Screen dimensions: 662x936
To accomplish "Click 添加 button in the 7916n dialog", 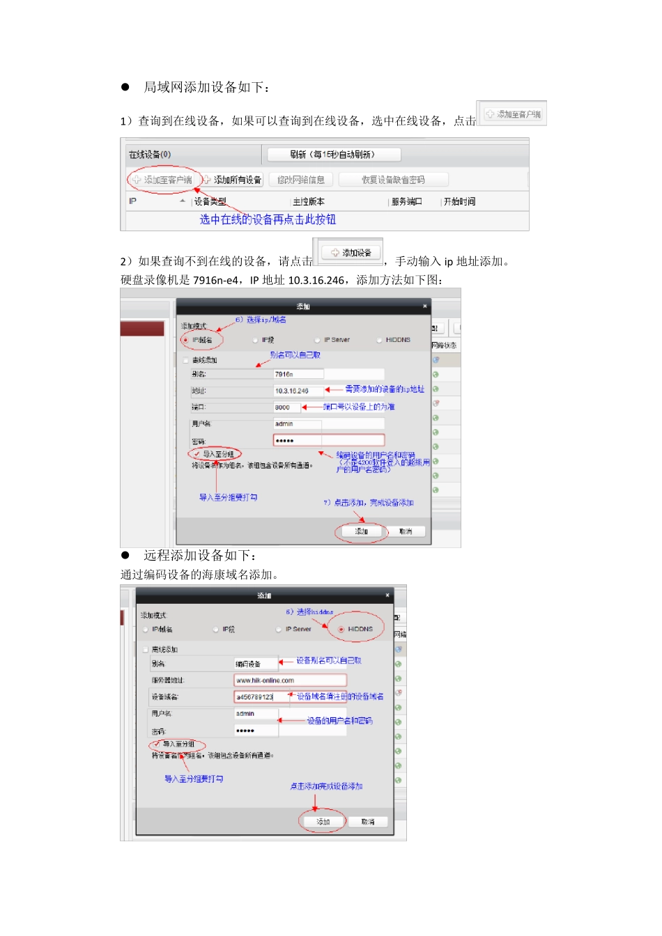I will (361, 531).
